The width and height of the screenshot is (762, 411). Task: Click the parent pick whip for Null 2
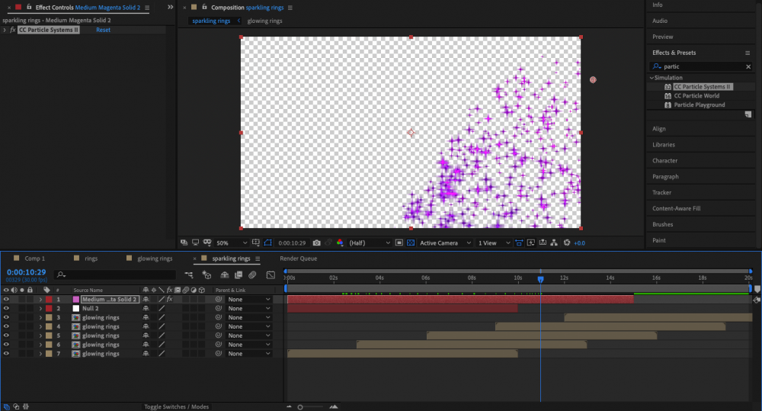point(219,309)
